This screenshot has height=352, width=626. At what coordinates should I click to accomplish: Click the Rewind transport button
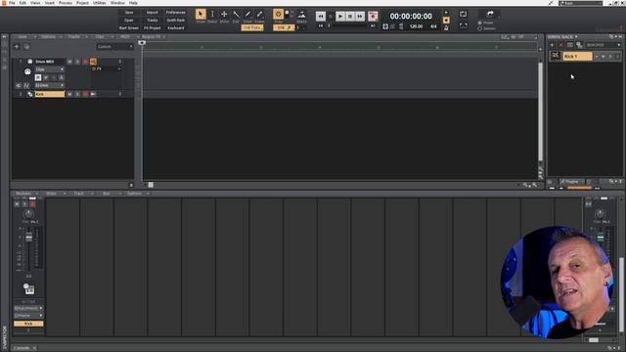point(321,16)
